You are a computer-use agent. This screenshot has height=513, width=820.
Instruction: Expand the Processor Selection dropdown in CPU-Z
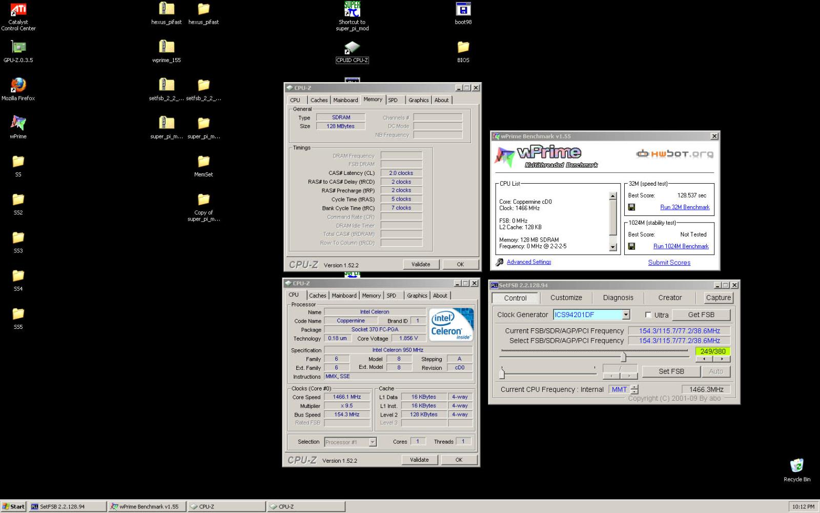click(x=373, y=442)
